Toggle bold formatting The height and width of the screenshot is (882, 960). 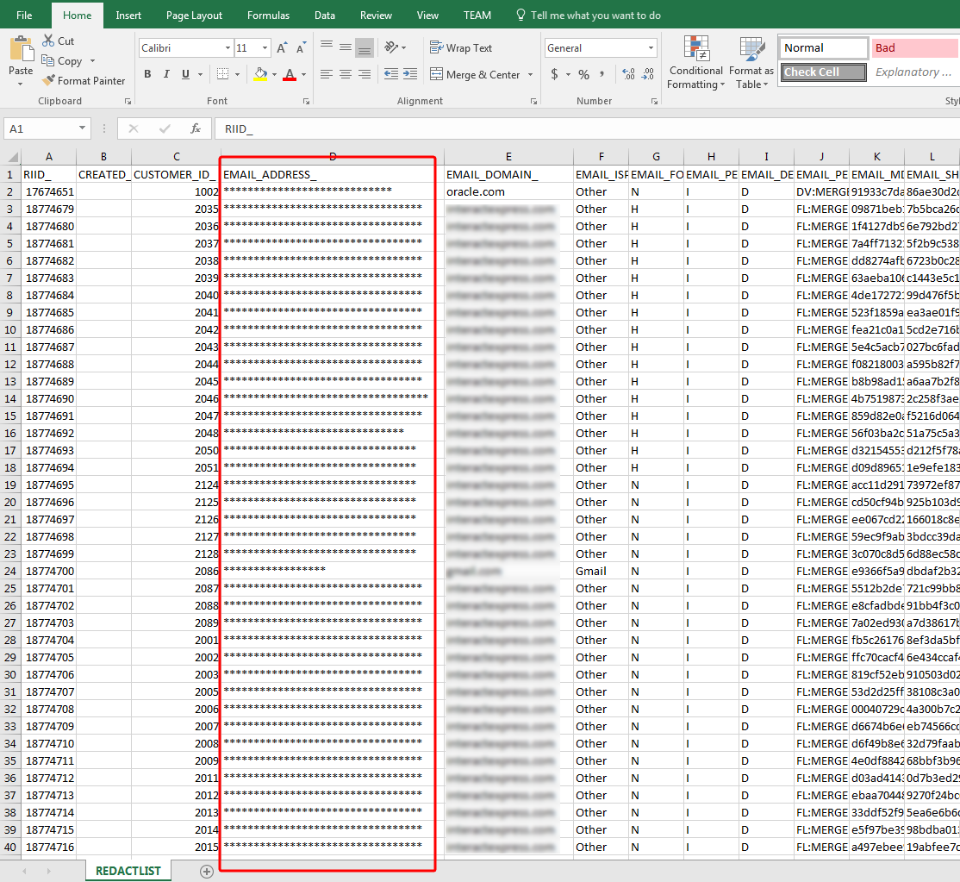pyautogui.click(x=146, y=74)
